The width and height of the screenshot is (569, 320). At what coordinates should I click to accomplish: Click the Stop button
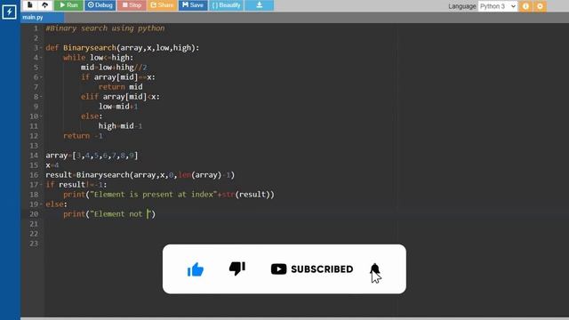pos(132,5)
